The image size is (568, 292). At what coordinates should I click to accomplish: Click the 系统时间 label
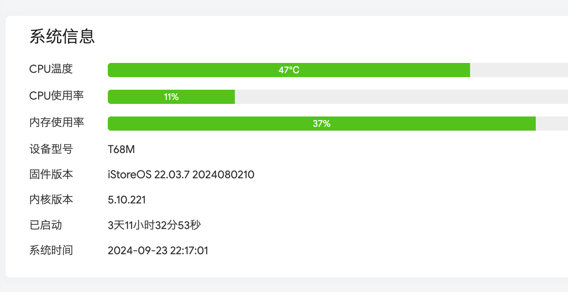click(51, 250)
